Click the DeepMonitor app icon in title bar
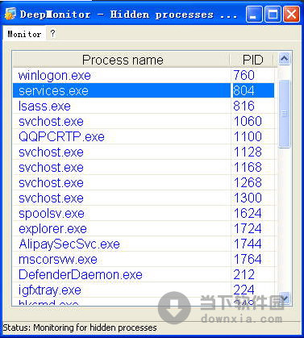304x338 pixels. tap(10, 14)
